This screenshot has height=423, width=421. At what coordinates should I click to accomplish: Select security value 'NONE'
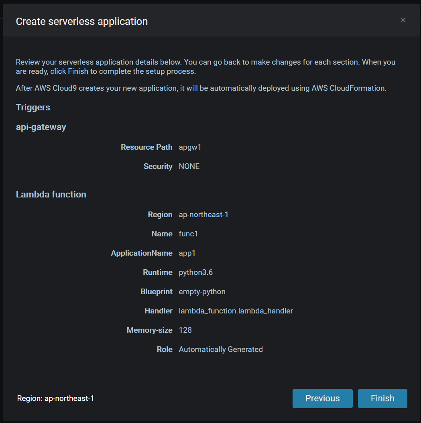(189, 166)
